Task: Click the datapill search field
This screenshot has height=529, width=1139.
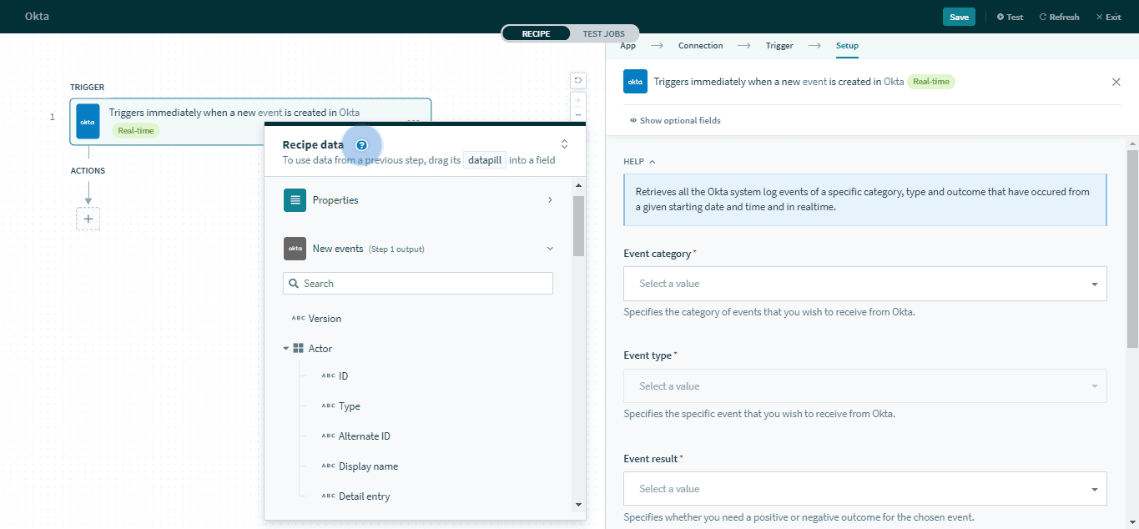Action: [x=418, y=284]
